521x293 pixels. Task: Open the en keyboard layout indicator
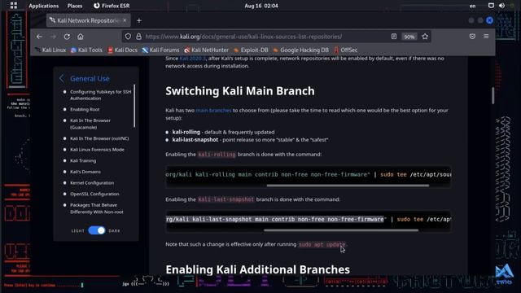coord(472,6)
